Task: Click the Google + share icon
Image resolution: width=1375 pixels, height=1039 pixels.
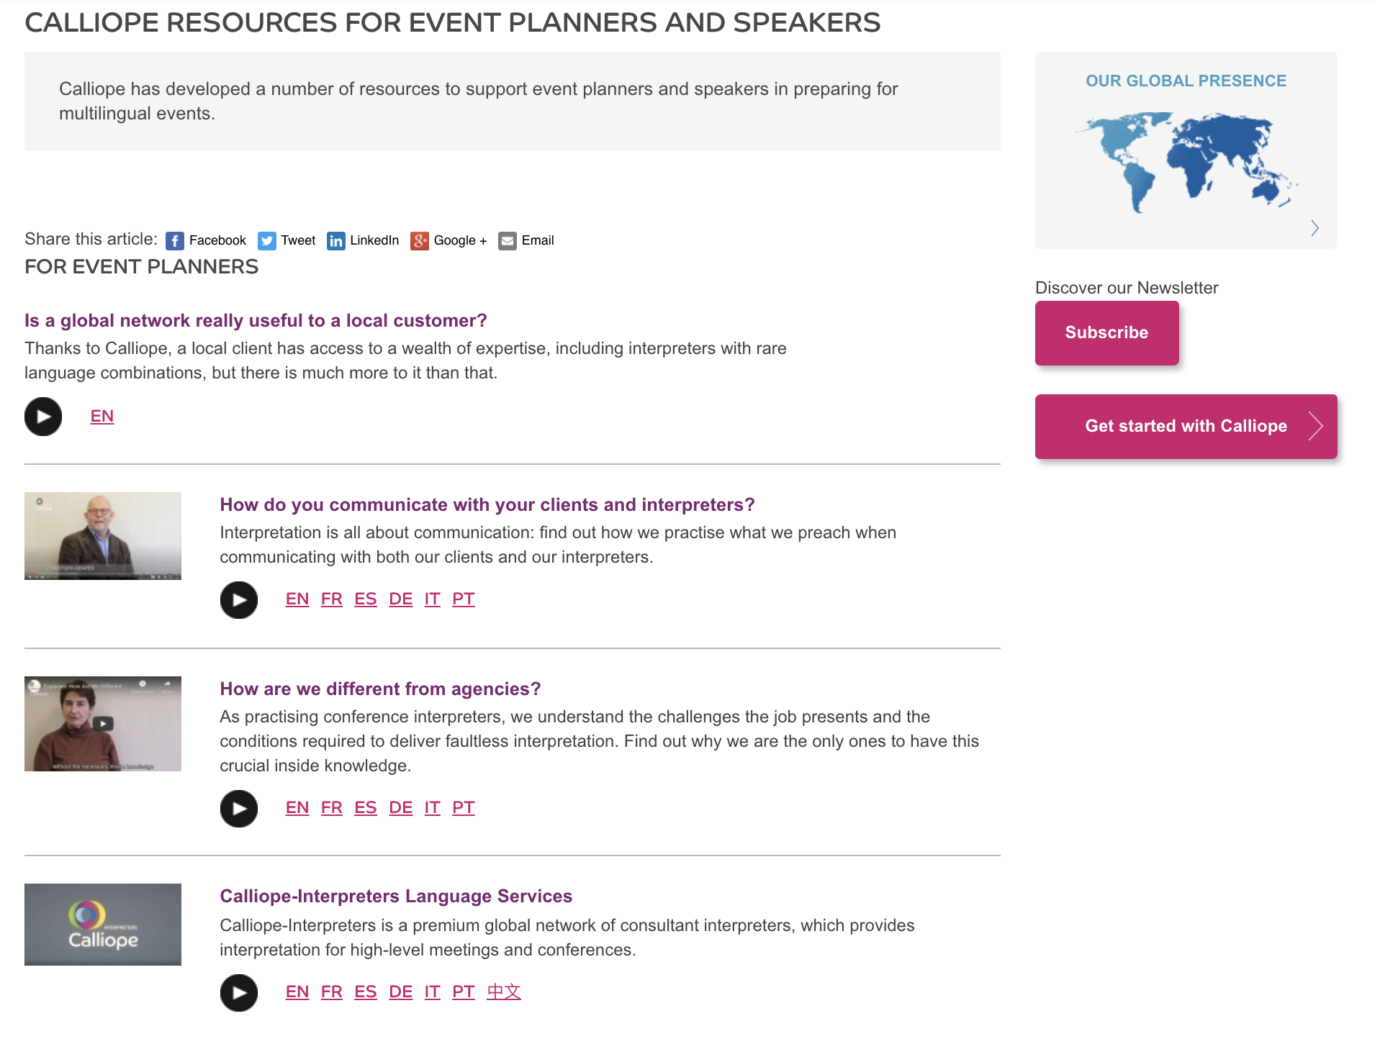Action: 420,240
